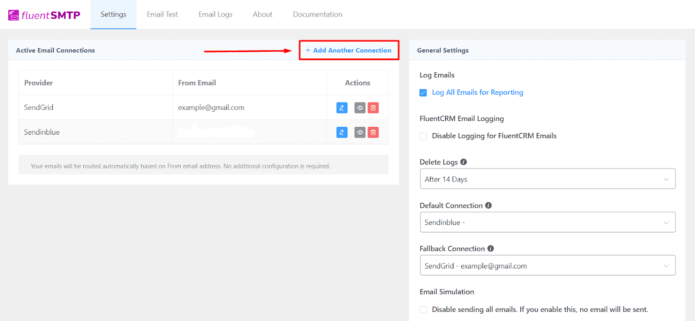
Task: Go to the Email Logs tab
Action: click(x=215, y=14)
